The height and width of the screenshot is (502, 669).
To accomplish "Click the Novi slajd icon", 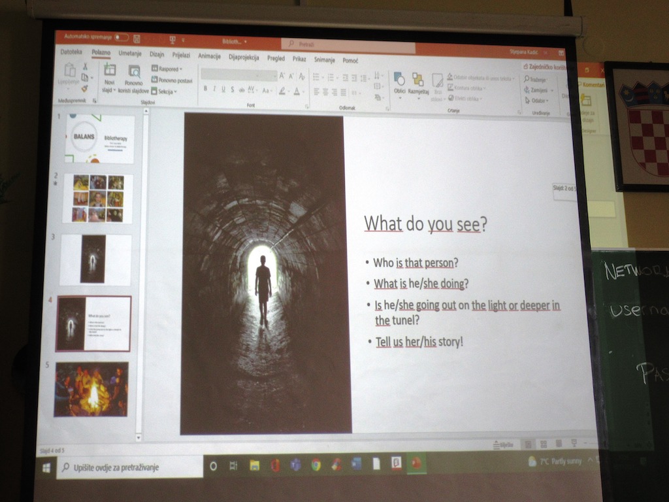I will (x=110, y=69).
